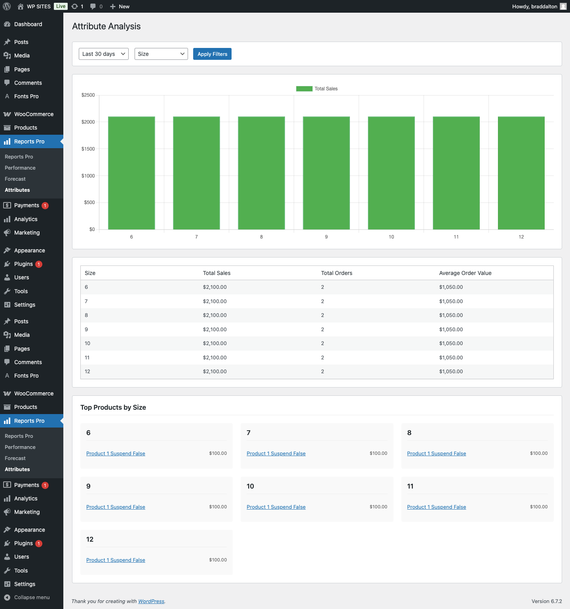Open Product 1 Suspend False under size 12
The width and height of the screenshot is (570, 609).
pos(116,560)
